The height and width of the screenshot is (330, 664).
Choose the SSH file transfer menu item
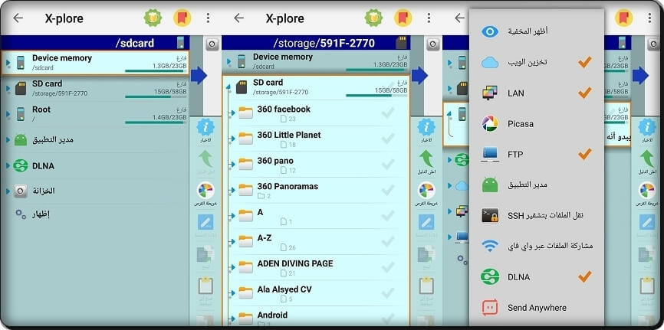click(x=537, y=215)
